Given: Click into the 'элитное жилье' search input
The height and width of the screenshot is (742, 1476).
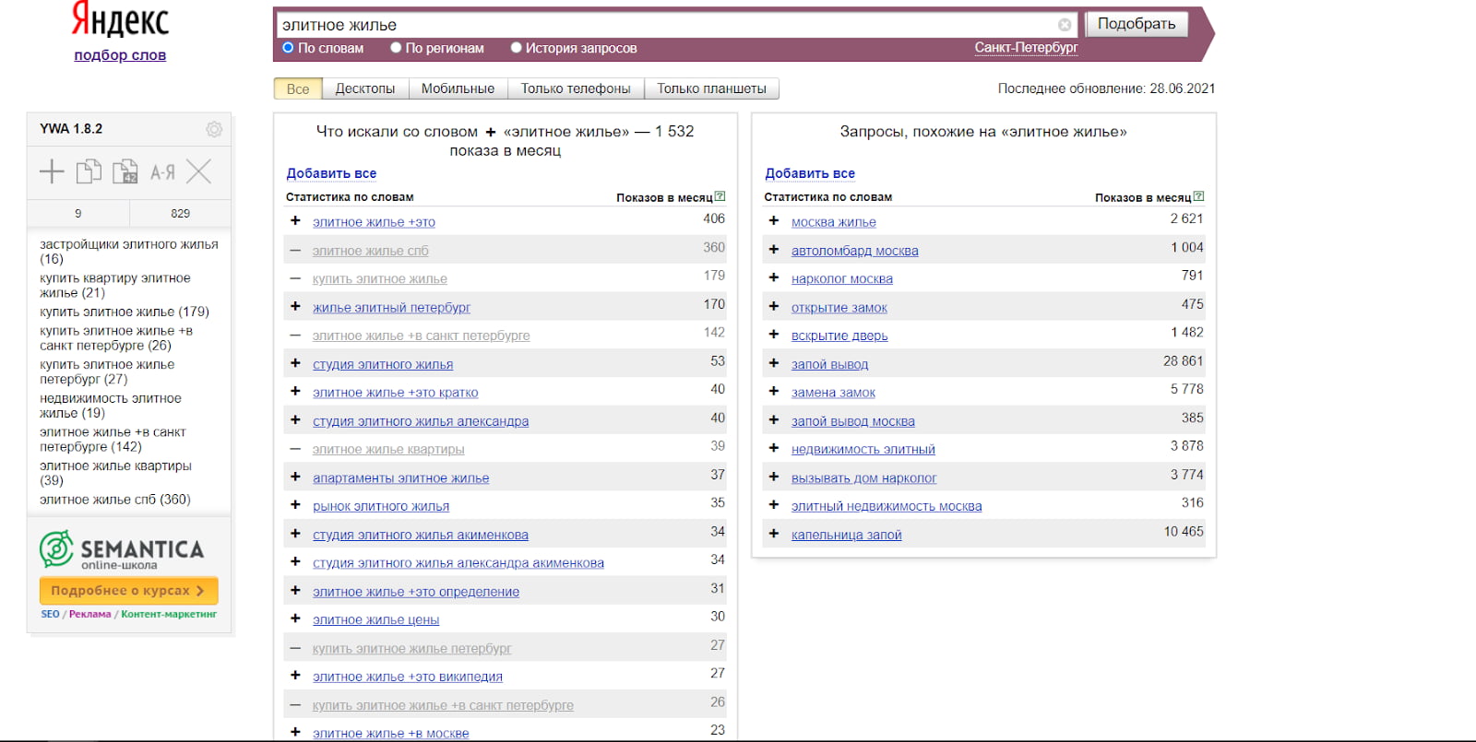Looking at the screenshot, I should [x=664, y=25].
